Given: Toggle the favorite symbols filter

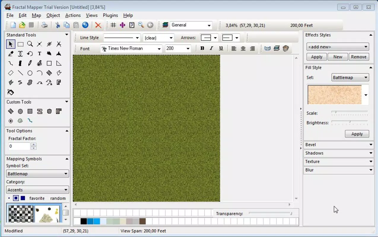Looking at the screenshot, I should pos(37,198).
